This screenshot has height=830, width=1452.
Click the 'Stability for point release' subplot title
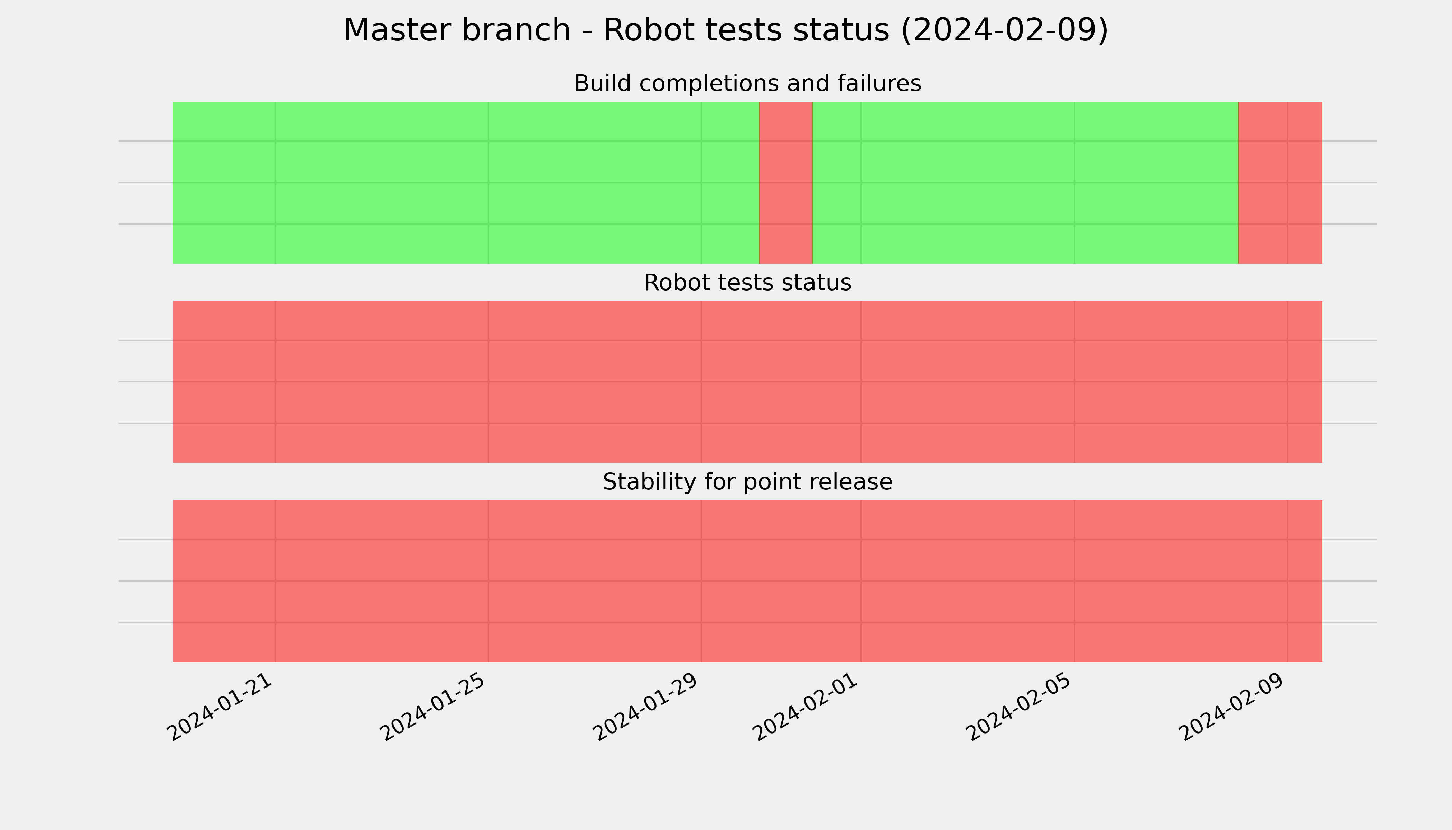(x=747, y=482)
